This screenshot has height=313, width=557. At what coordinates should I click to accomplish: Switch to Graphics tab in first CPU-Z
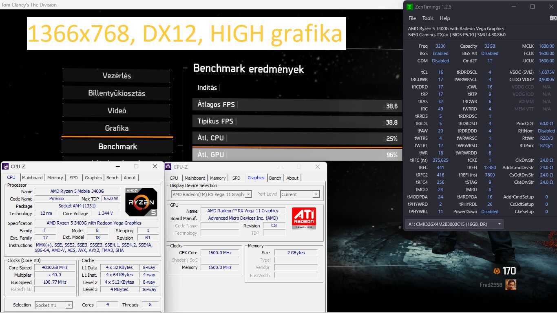[93, 178]
